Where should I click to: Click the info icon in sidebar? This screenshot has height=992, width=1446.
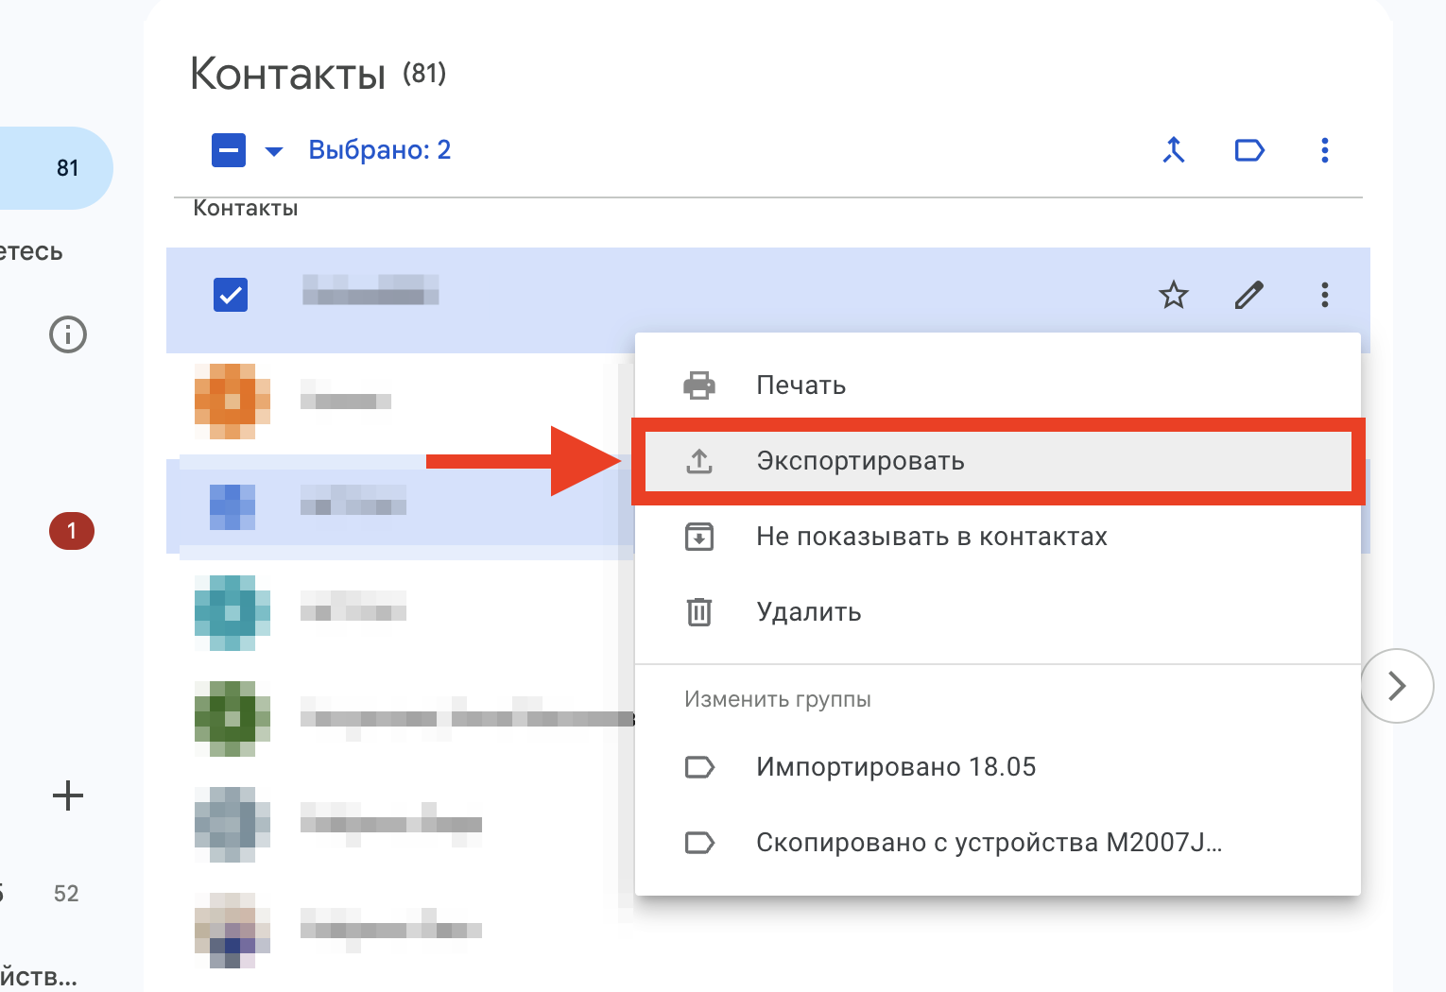tap(67, 334)
